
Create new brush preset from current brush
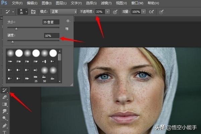coord(67,29)
